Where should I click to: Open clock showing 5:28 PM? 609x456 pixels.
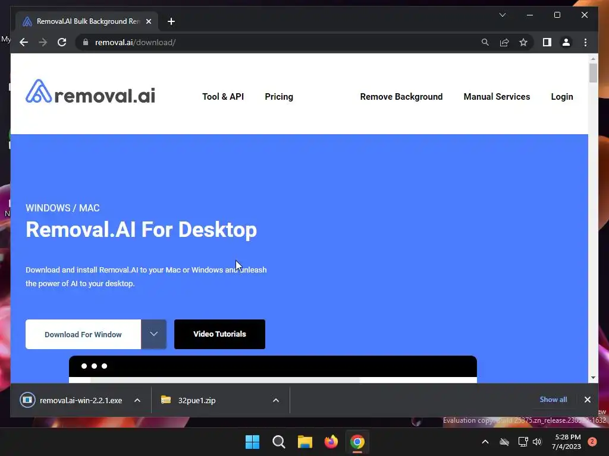point(566,442)
